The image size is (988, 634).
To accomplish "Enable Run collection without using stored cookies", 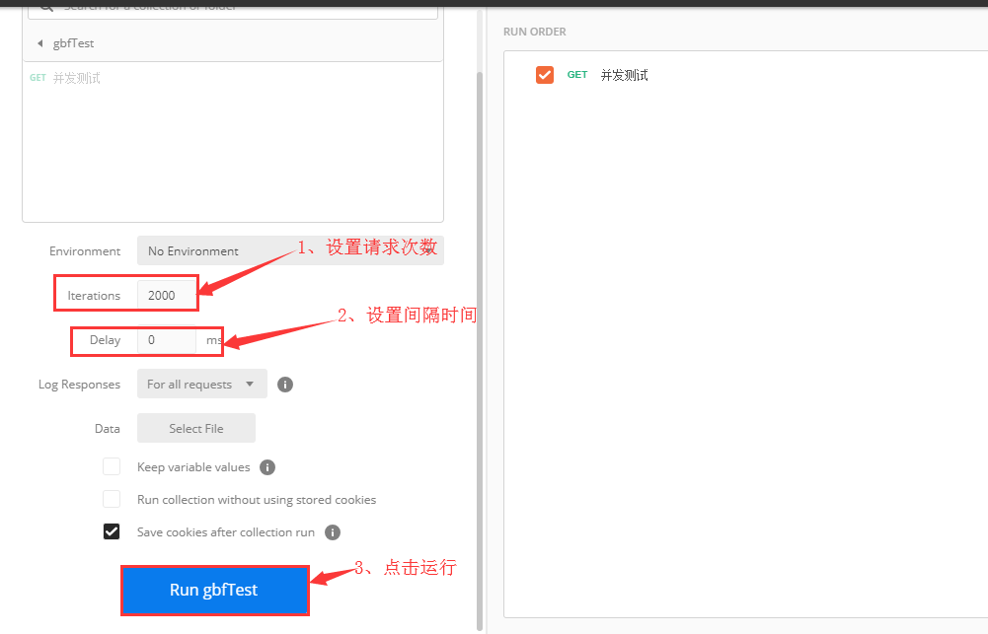I will pos(112,499).
